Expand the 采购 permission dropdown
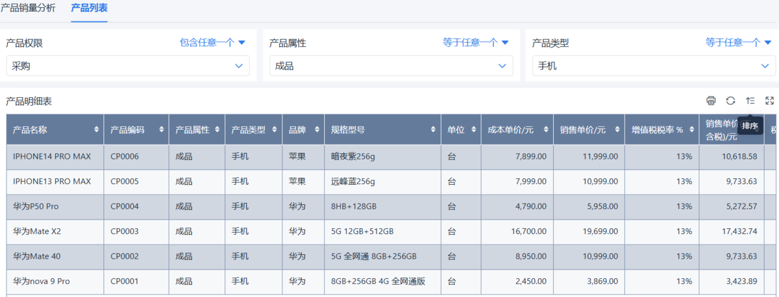Image resolution: width=779 pixels, height=297 pixels. pyautogui.click(x=128, y=65)
